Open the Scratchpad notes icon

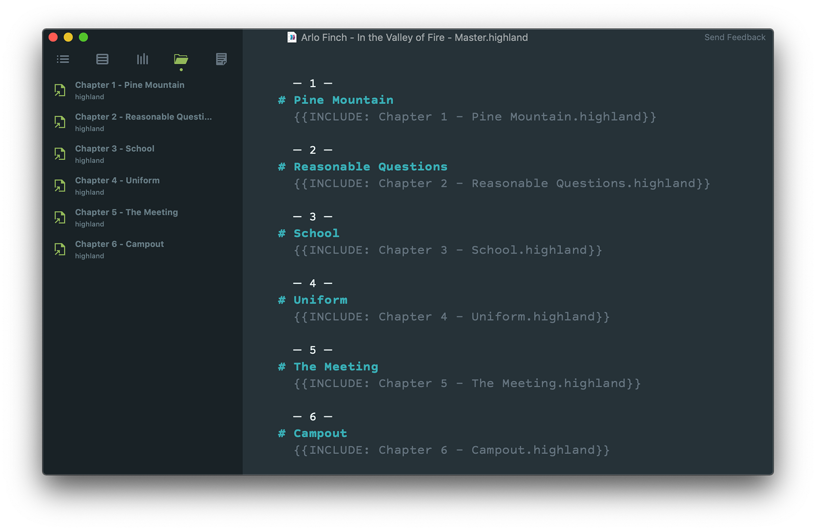221,59
